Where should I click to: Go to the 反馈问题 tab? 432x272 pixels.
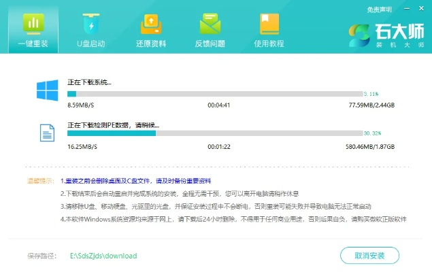(210, 31)
